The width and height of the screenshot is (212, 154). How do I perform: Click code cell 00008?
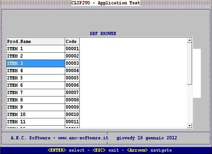72,100
